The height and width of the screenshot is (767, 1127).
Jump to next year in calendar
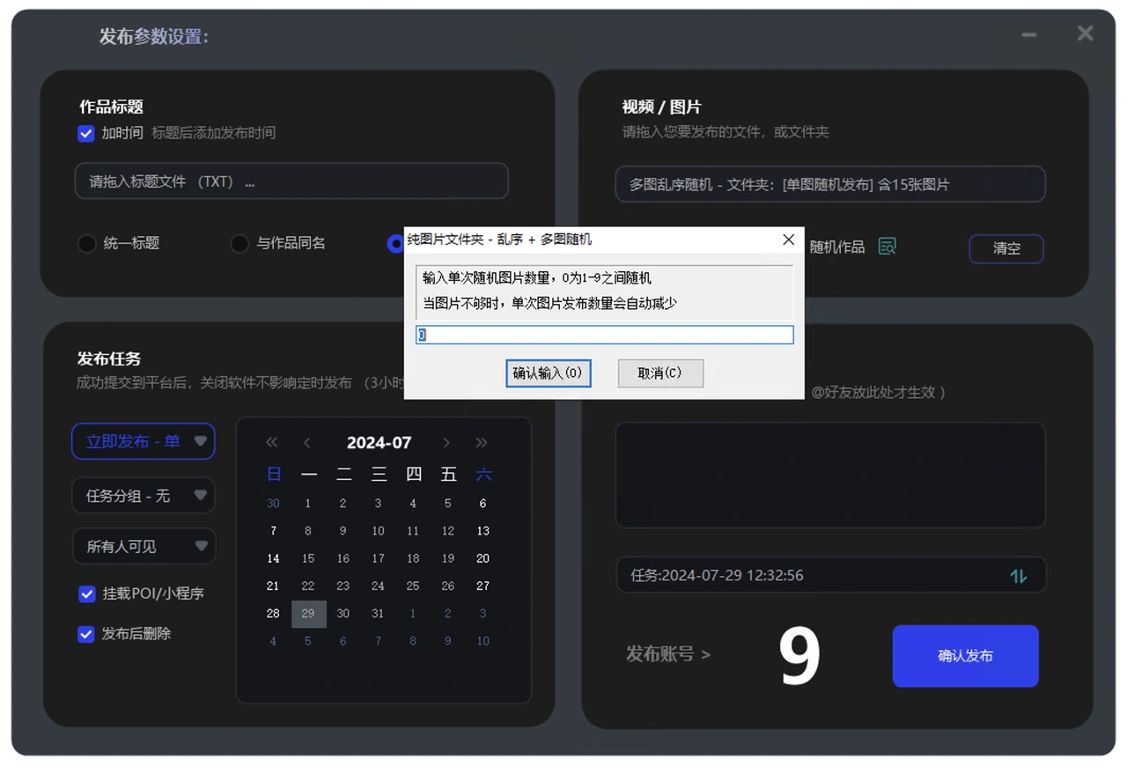point(482,442)
